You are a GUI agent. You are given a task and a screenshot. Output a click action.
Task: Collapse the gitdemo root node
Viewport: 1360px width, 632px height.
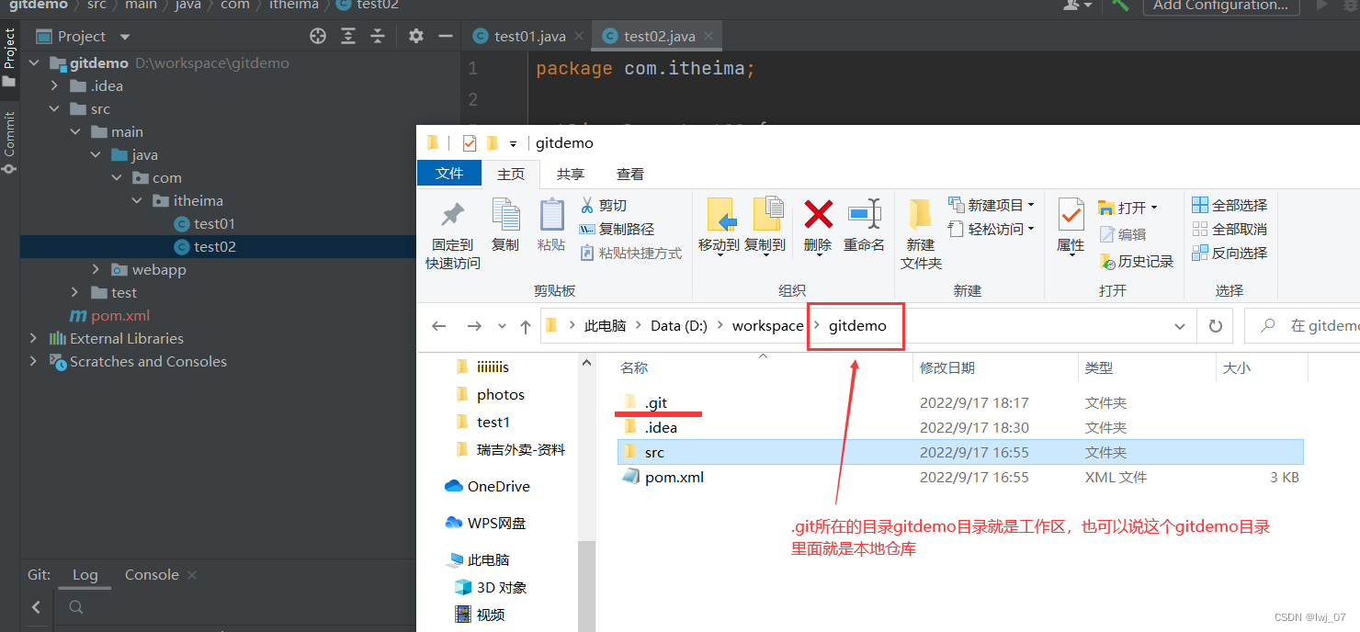point(34,63)
